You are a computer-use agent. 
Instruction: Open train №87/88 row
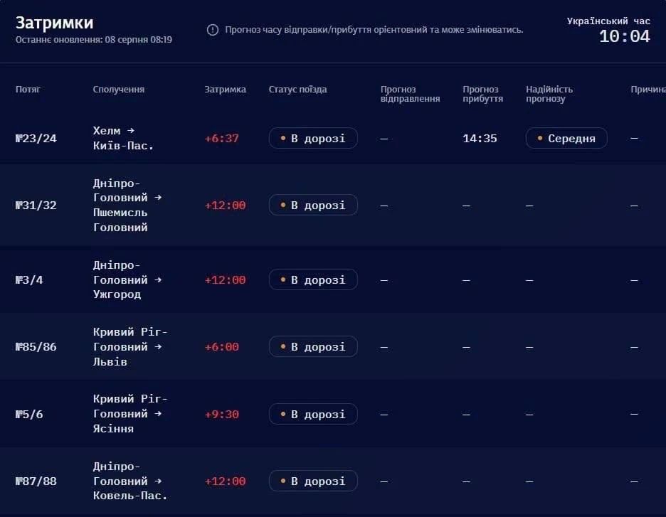(x=333, y=481)
